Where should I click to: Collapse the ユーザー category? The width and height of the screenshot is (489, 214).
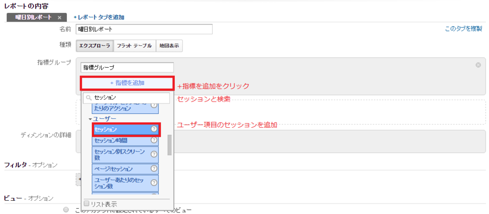pyautogui.click(x=90, y=119)
